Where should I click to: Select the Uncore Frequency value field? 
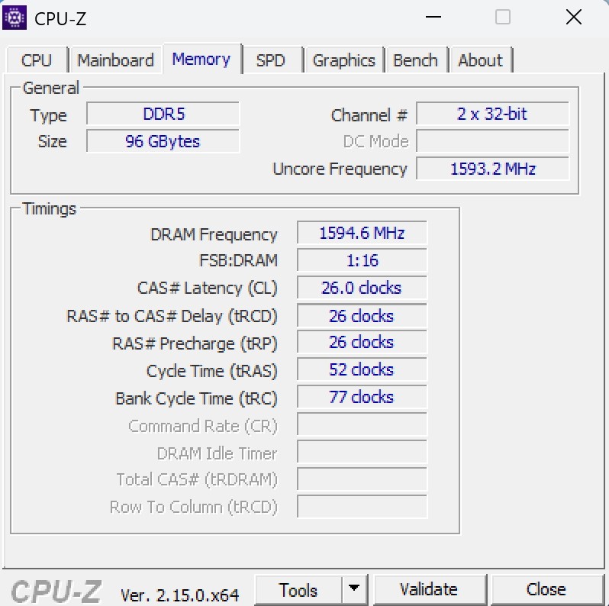(492, 169)
